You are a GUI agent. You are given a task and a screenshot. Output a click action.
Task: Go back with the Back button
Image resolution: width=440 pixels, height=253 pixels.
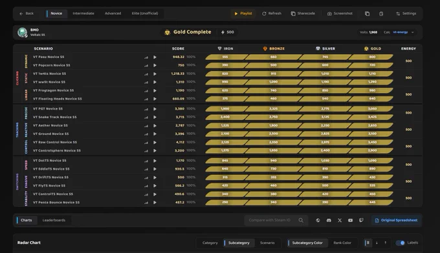tap(27, 14)
